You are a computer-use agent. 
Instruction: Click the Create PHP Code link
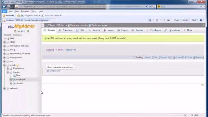184,58
